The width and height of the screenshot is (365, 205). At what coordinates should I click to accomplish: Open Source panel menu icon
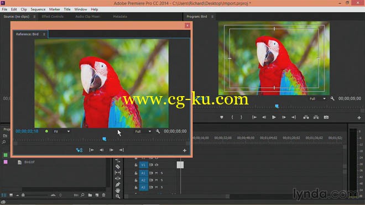point(34,17)
